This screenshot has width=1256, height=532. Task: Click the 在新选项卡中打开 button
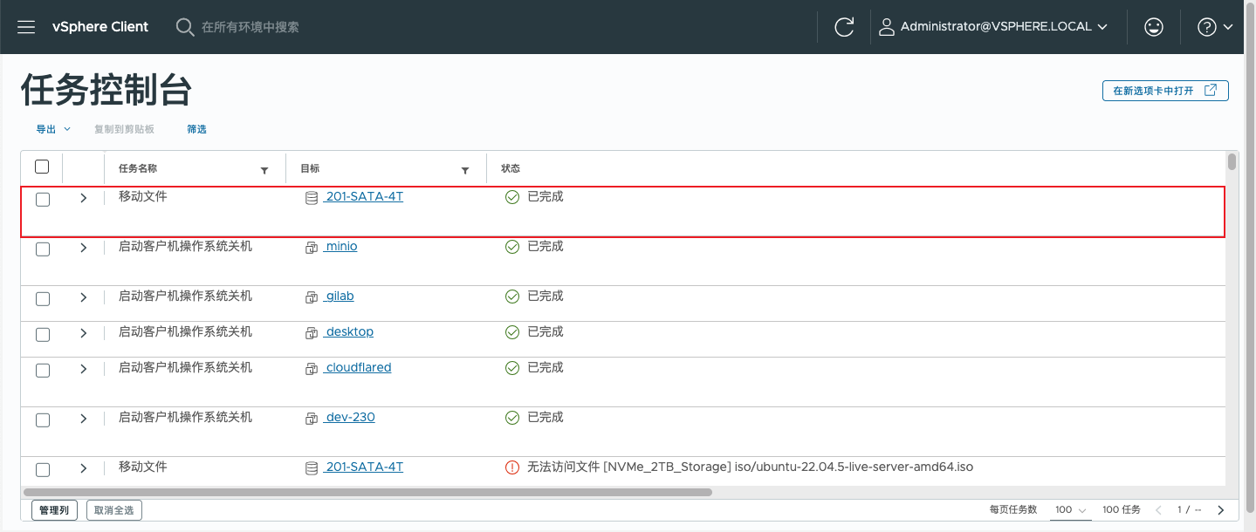pyautogui.click(x=1165, y=91)
